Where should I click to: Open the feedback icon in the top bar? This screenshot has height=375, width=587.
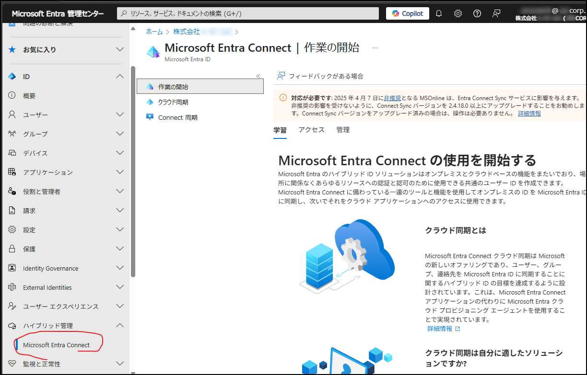coord(496,13)
